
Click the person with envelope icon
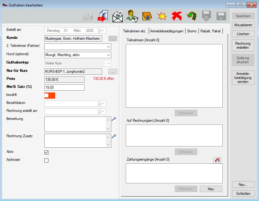tap(132, 16)
